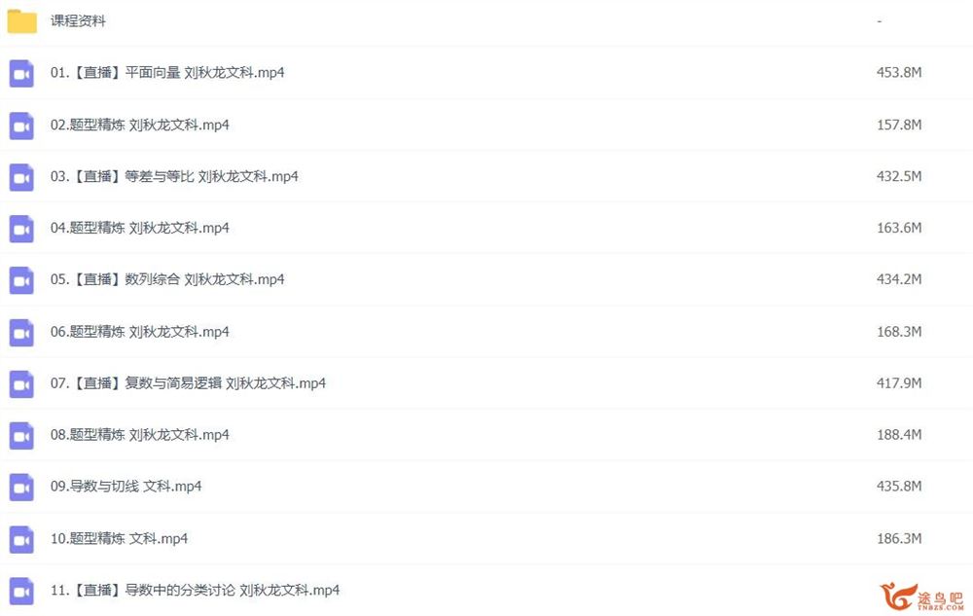The width and height of the screenshot is (973, 616).
Task: Click video icon for 07 复数与简易逻辑 file
Action: click(x=21, y=383)
